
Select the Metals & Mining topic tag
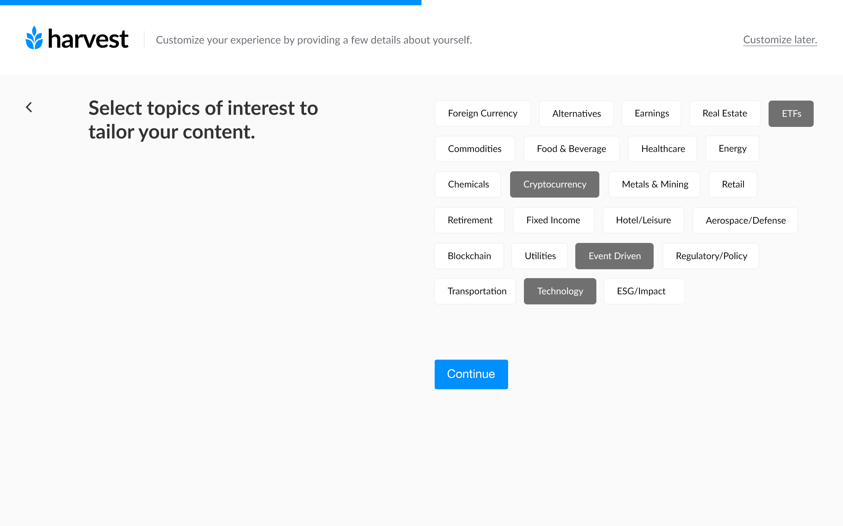click(654, 184)
